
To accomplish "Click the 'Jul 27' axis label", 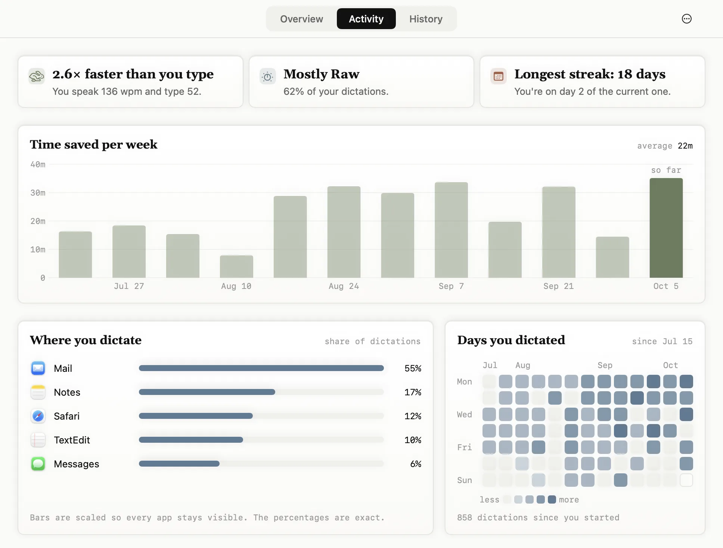I will 129,286.
